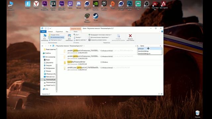Open the Origin desktop shortcut
212x119 pixels.
tap(113, 4)
